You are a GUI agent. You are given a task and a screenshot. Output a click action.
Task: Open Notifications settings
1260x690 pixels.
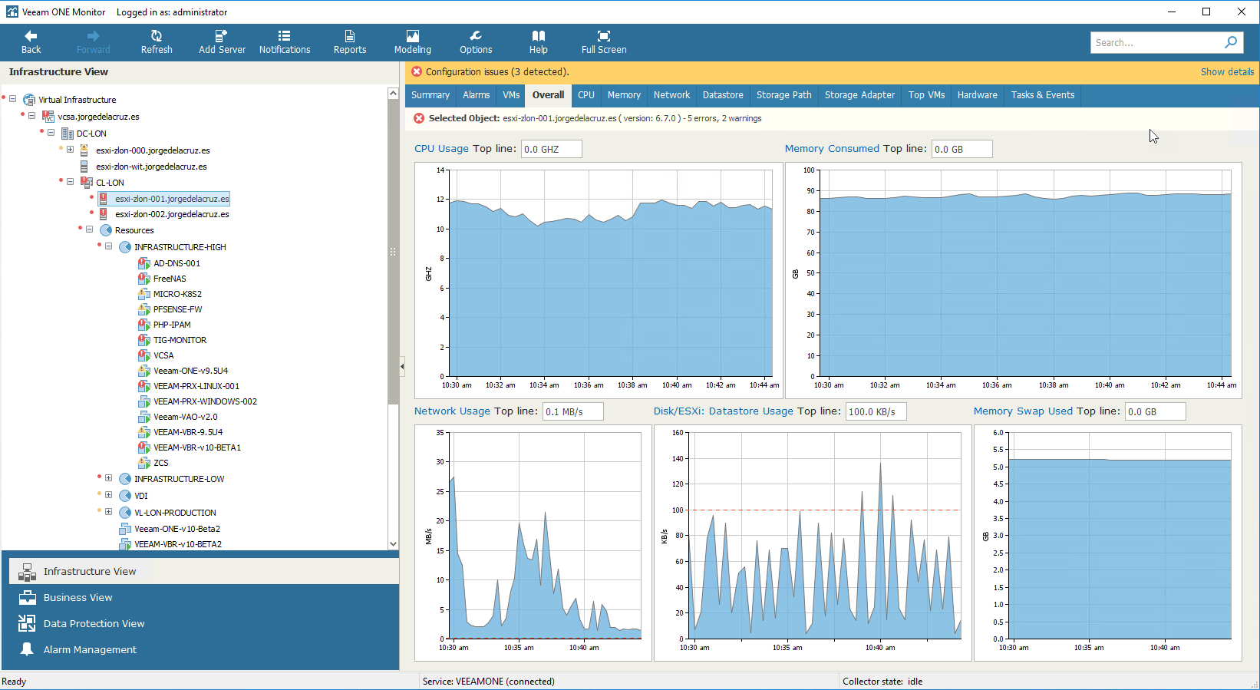285,41
